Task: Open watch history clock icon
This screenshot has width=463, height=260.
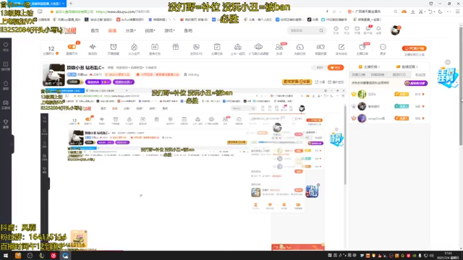Action: 336,30
